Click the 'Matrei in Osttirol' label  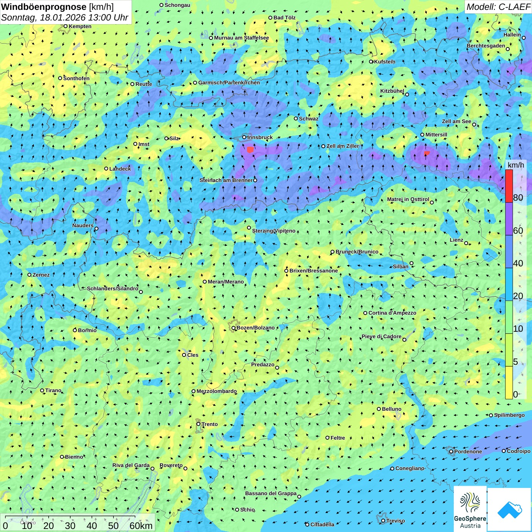[x=408, y=199]
